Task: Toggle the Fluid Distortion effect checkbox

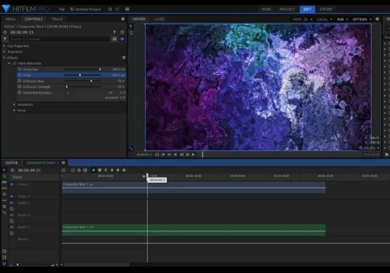Action: [14, 63]
